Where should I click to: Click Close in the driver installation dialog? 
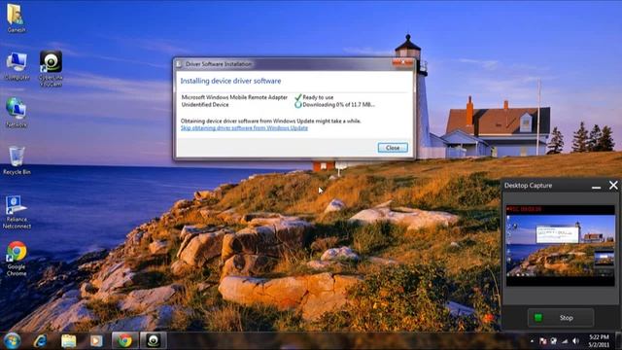coord(393,148)
